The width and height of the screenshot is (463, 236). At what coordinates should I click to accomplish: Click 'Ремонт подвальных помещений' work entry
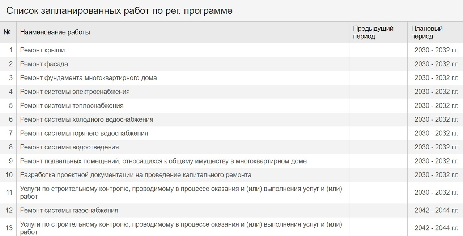pos(163,161)
